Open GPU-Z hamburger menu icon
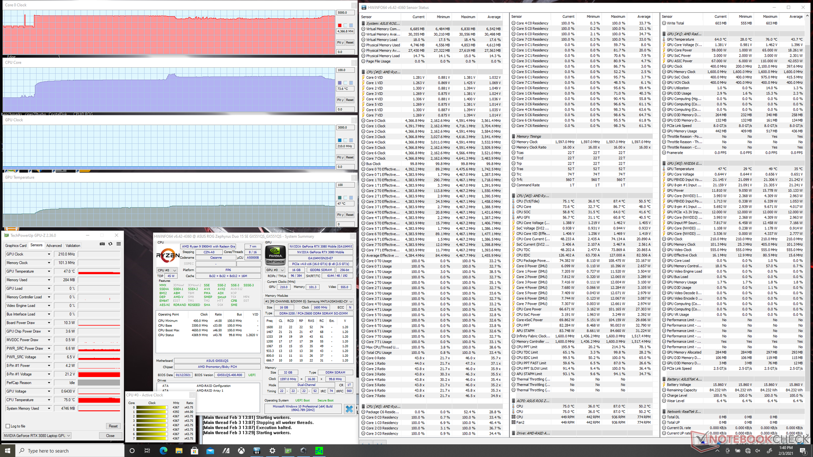The image size is (813, 457). coord(119,244)
